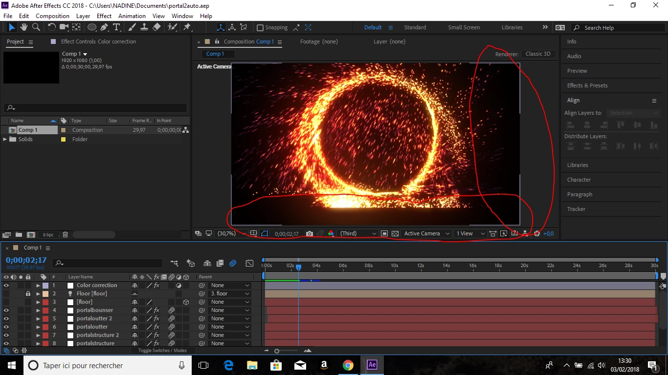Open the Graph Editor in timeline

[x=249, y=263]
